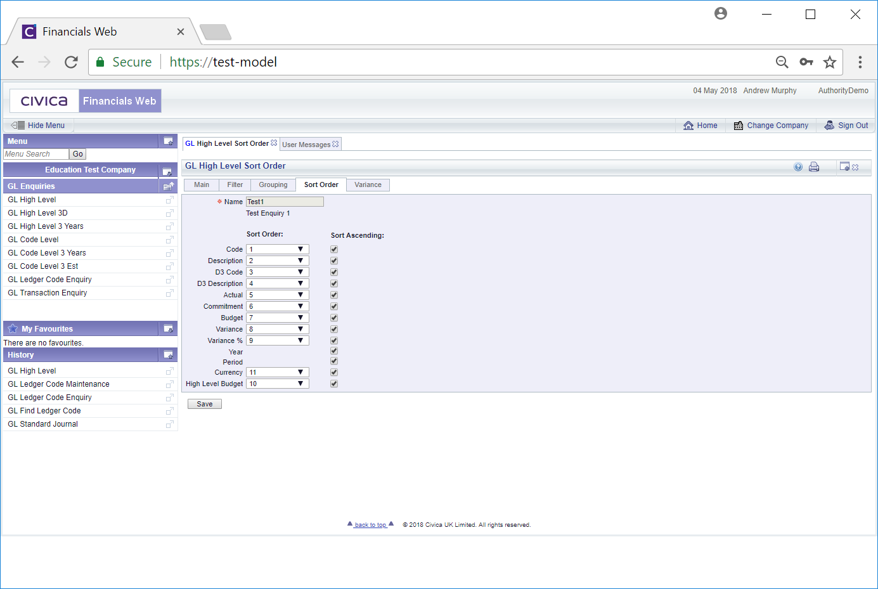878x589 pixels.
Task: Click the back to top link
Action: [370, 525]
